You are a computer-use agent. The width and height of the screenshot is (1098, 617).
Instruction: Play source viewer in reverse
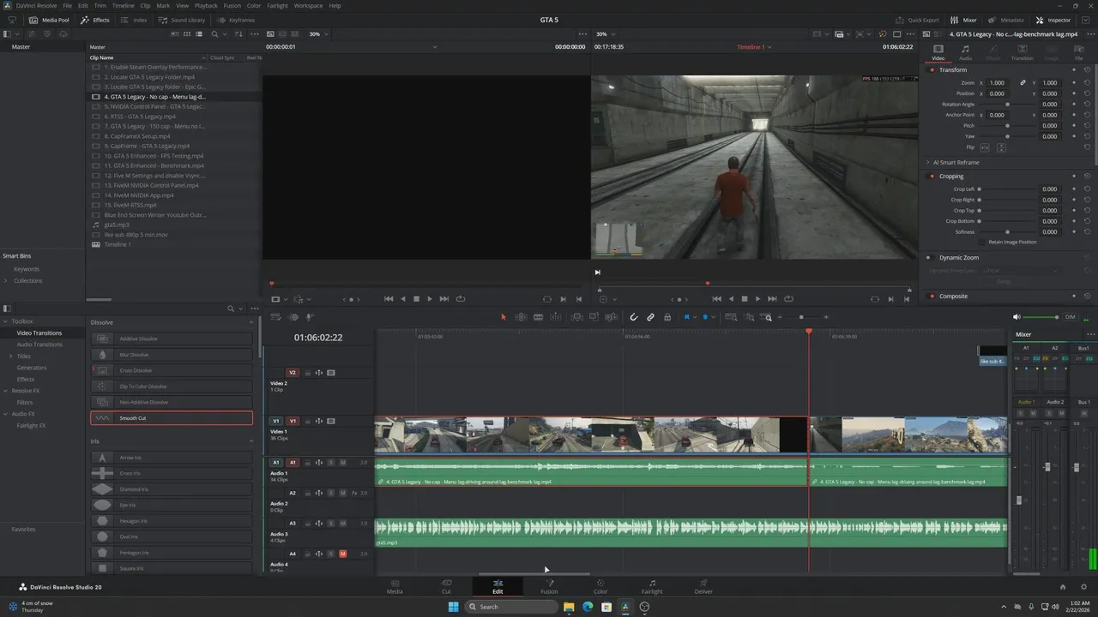pyautogui.click(x=402, y=299)
